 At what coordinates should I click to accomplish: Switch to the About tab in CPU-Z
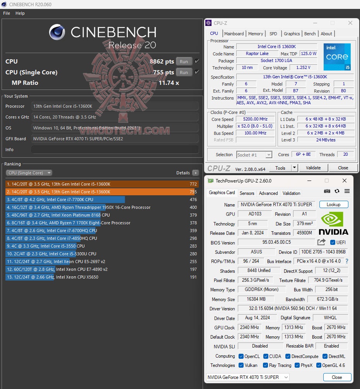pyautogui.click(x=326, y=34)
